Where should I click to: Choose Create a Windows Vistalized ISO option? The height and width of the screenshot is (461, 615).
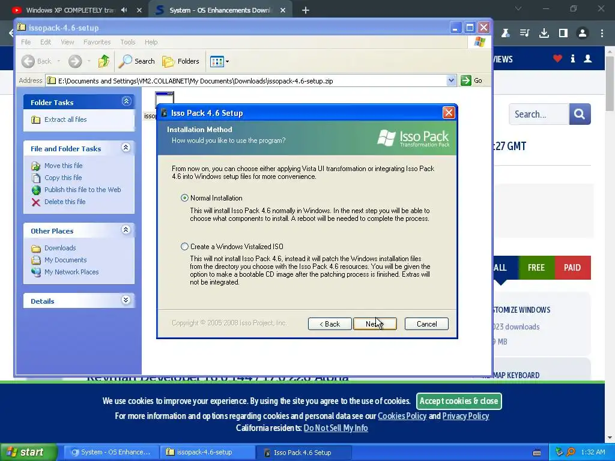(x=184, y=247)
